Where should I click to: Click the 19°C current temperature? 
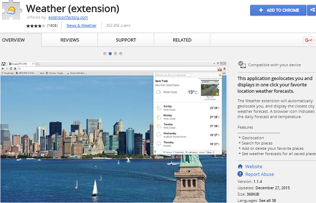[x=192, y=92]
